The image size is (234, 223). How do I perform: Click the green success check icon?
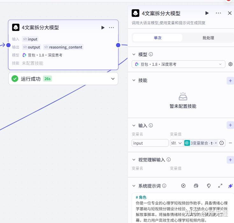(15, 79)
